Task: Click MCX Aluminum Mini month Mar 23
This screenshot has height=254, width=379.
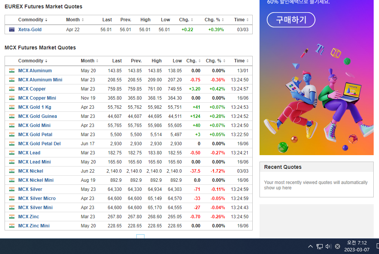Action: coord(88,80)
